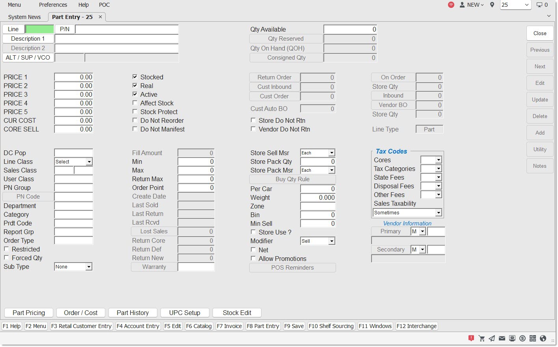Uncheck the Stocked checkbox
The image size is (558, 347).
coord(135,77)
